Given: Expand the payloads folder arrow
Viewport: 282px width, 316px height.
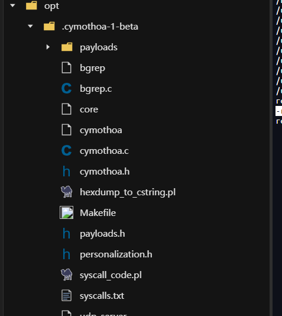Looking at the screenshot, I should click(48, 47).
